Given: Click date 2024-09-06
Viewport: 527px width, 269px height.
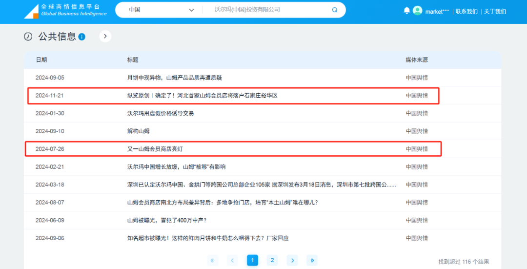Looking at the screenshot, I should pyautogui.click(x=50, y=238).
